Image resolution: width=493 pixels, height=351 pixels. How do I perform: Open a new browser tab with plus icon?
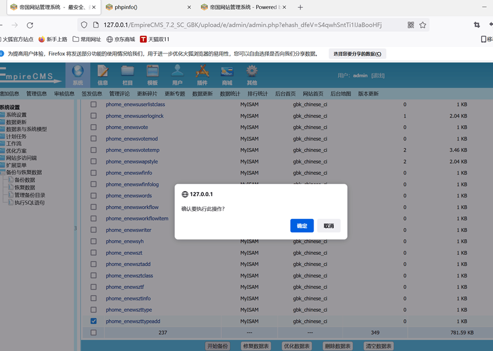(x=300, y=7)
